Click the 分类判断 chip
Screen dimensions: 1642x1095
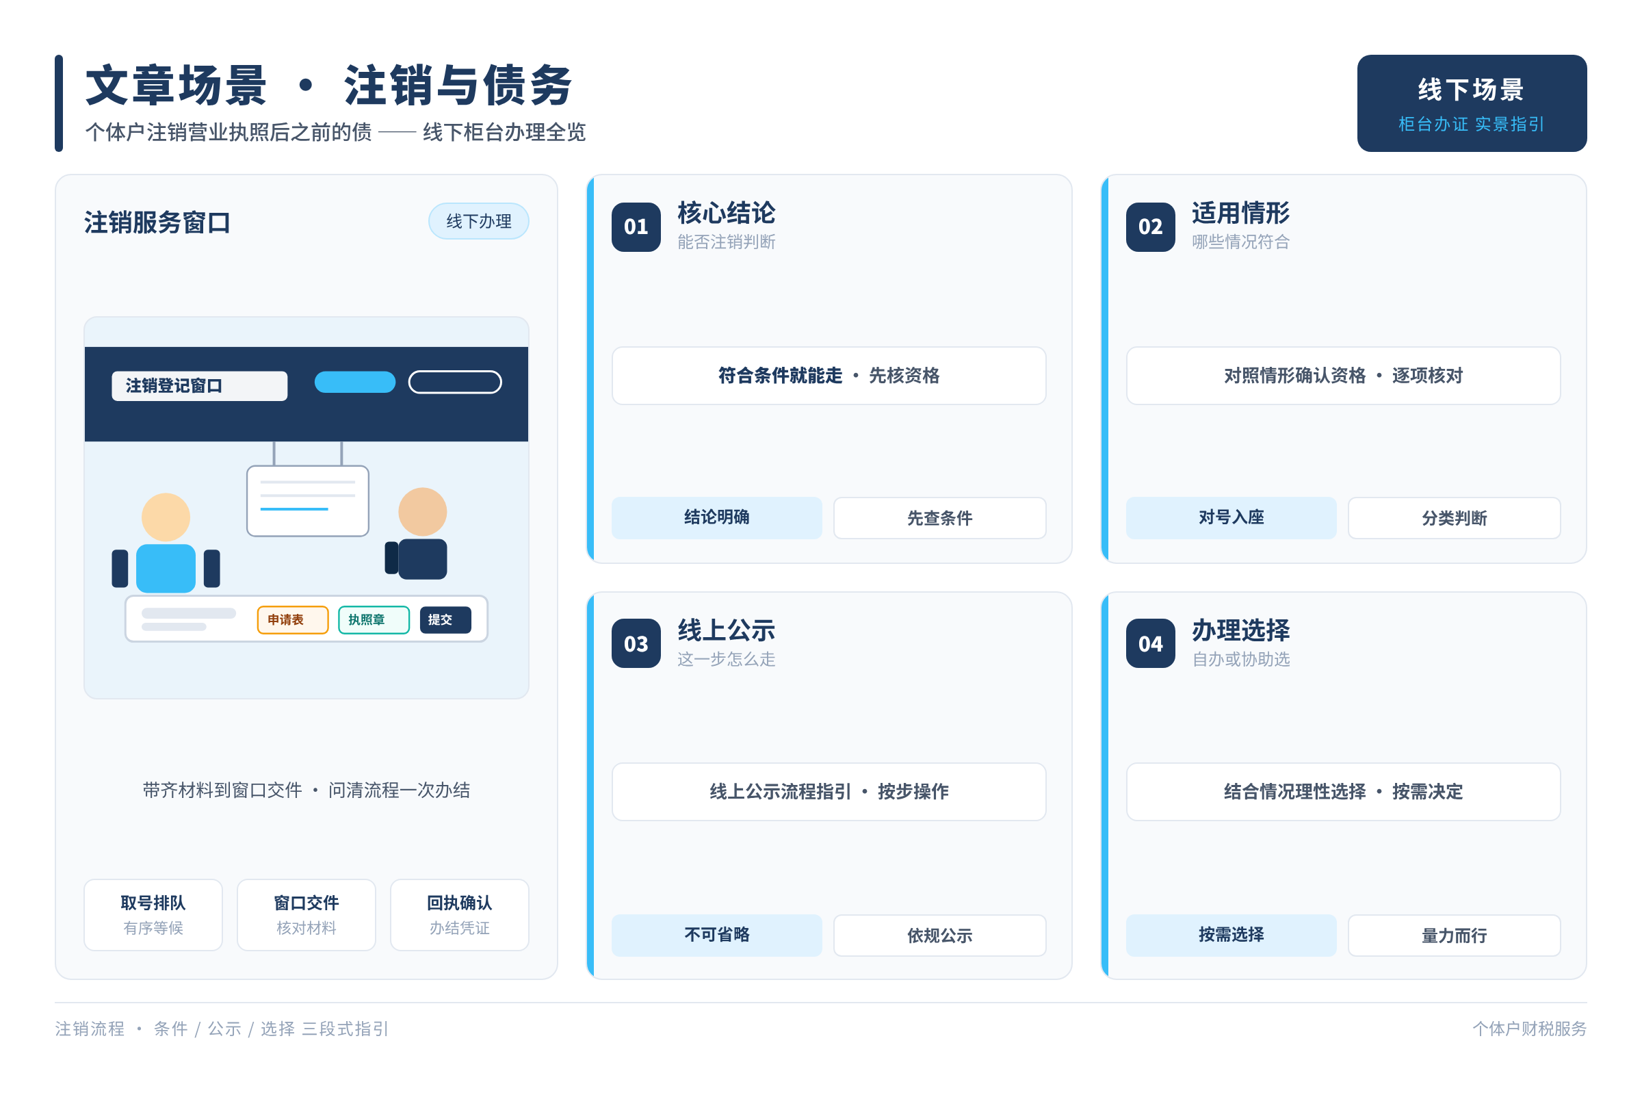pyautogui.click(x=1455, y=518)
